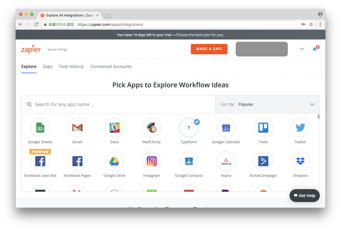Screen dimensions: 341x230
Task: Open the notifications bell icon
Action: [x=315, y=49]
